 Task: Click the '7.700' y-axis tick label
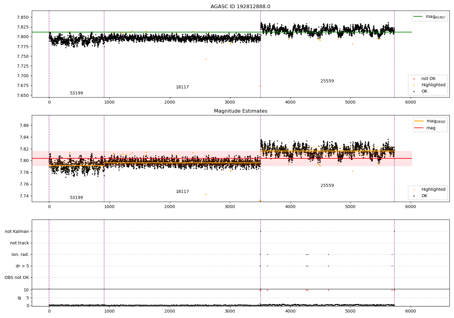click(23, 76)
